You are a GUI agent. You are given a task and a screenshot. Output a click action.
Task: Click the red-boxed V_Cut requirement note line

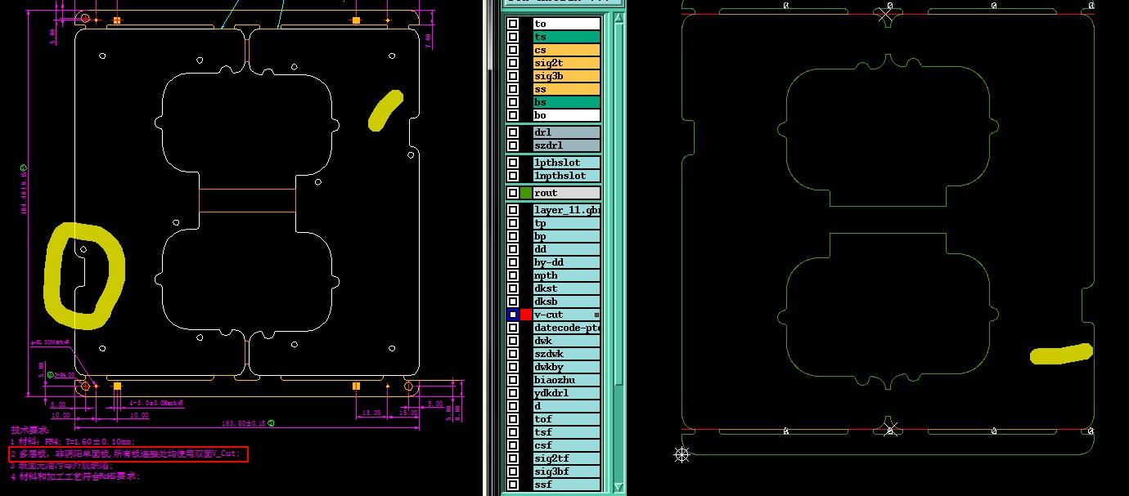click(x=128, y=454)
